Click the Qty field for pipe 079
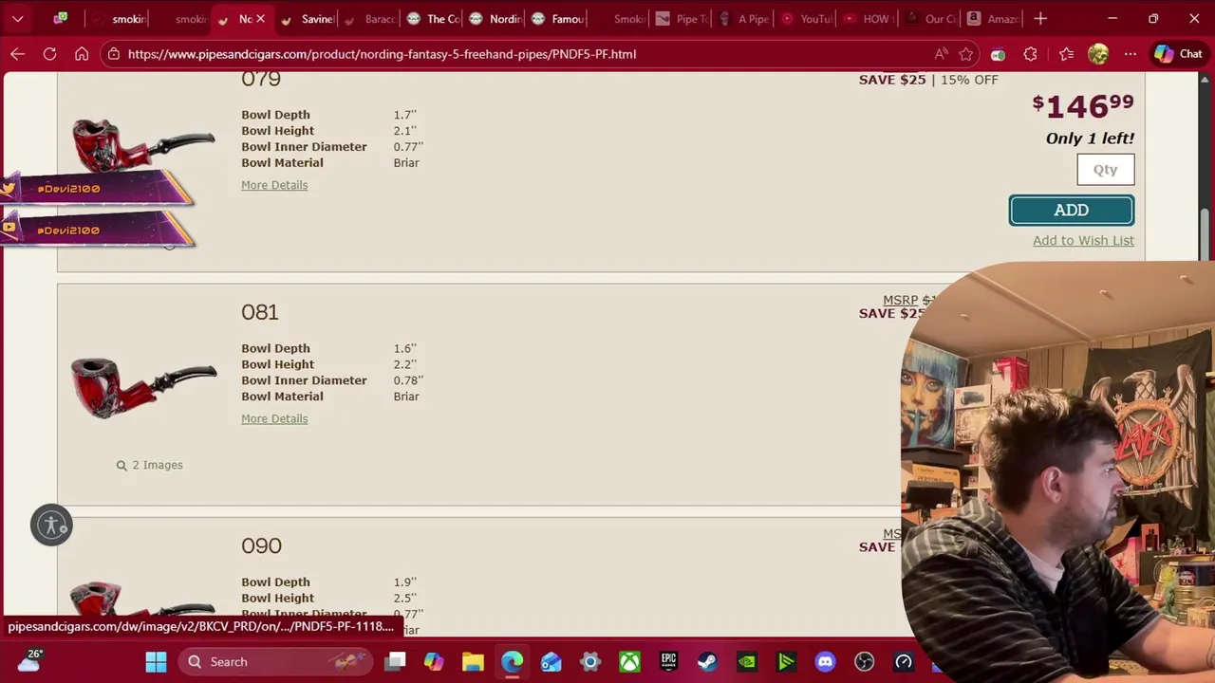1215x683 pixels. 1105,170
